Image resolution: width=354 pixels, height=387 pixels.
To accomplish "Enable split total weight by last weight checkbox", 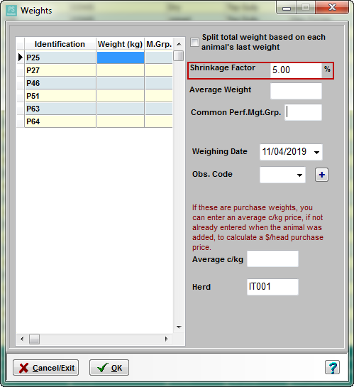I will (x=194, y=42).
